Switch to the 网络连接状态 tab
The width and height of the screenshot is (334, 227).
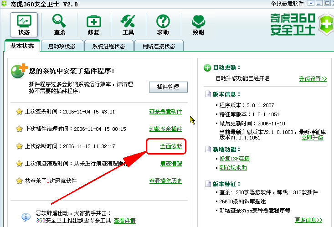(x=159, y=46)
